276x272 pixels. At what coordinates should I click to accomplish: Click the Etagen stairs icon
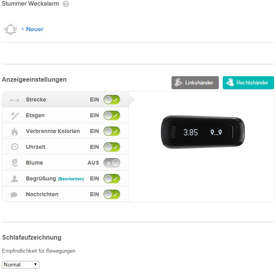(x=15, y=116)
